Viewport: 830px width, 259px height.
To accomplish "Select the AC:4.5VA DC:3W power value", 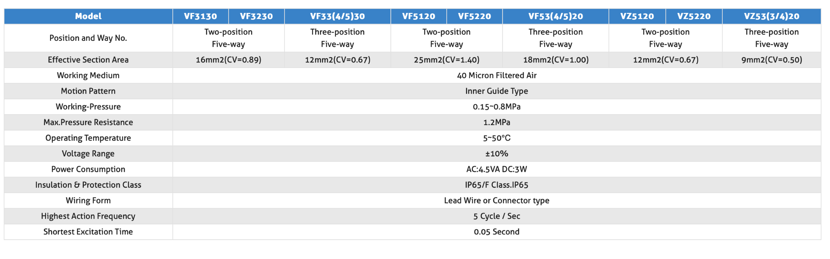I will click(497, 169).
